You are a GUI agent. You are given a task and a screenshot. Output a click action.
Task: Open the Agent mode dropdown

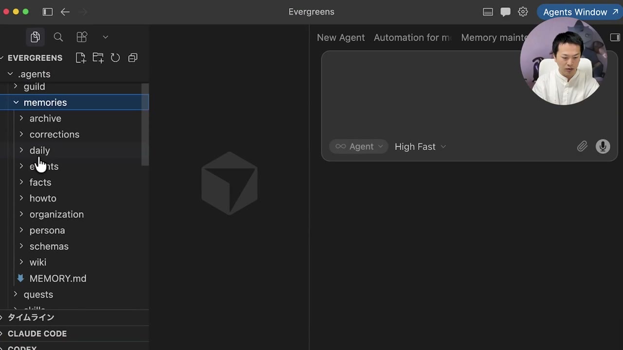click(359, 146)
